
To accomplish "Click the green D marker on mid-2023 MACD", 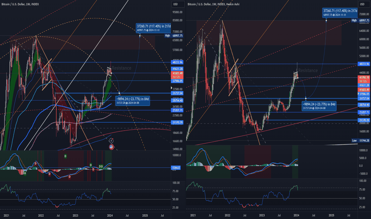I will coord(91,165).
